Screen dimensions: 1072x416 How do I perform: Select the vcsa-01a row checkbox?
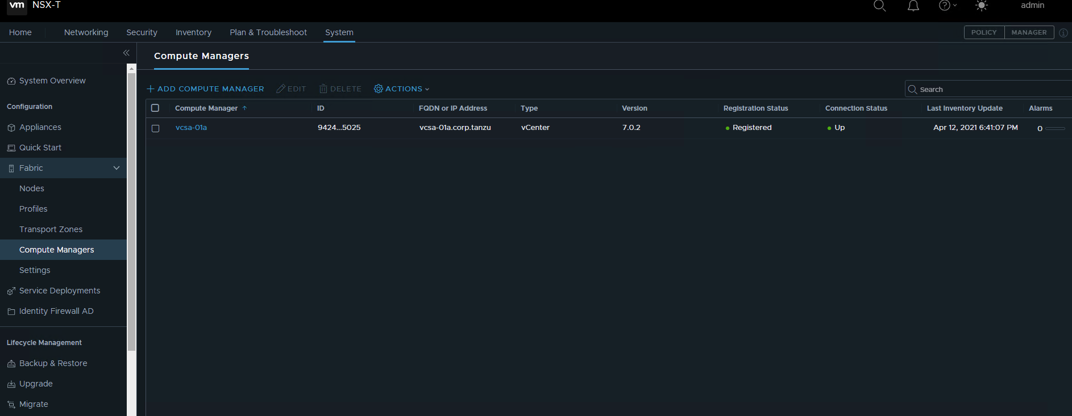click(x=155, y=128)
